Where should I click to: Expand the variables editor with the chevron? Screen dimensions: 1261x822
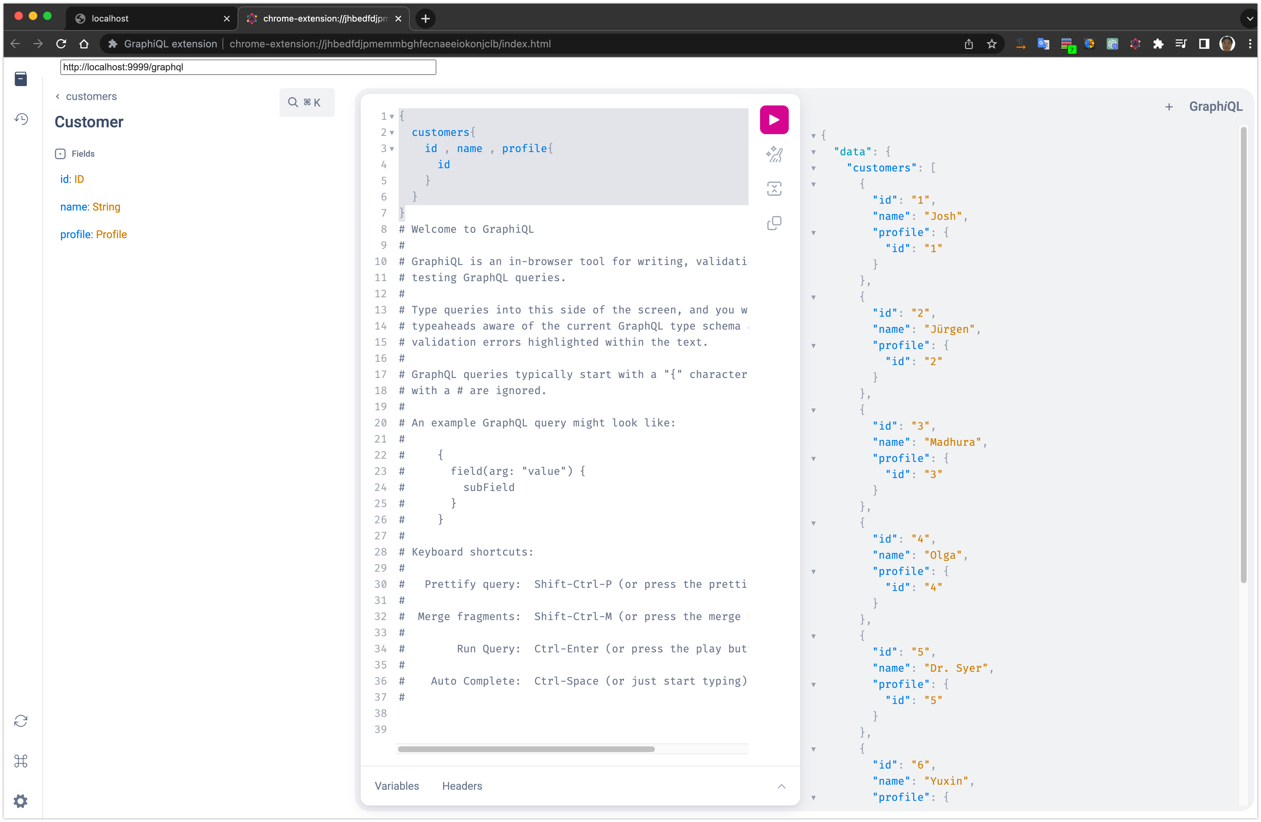(781, 786)
